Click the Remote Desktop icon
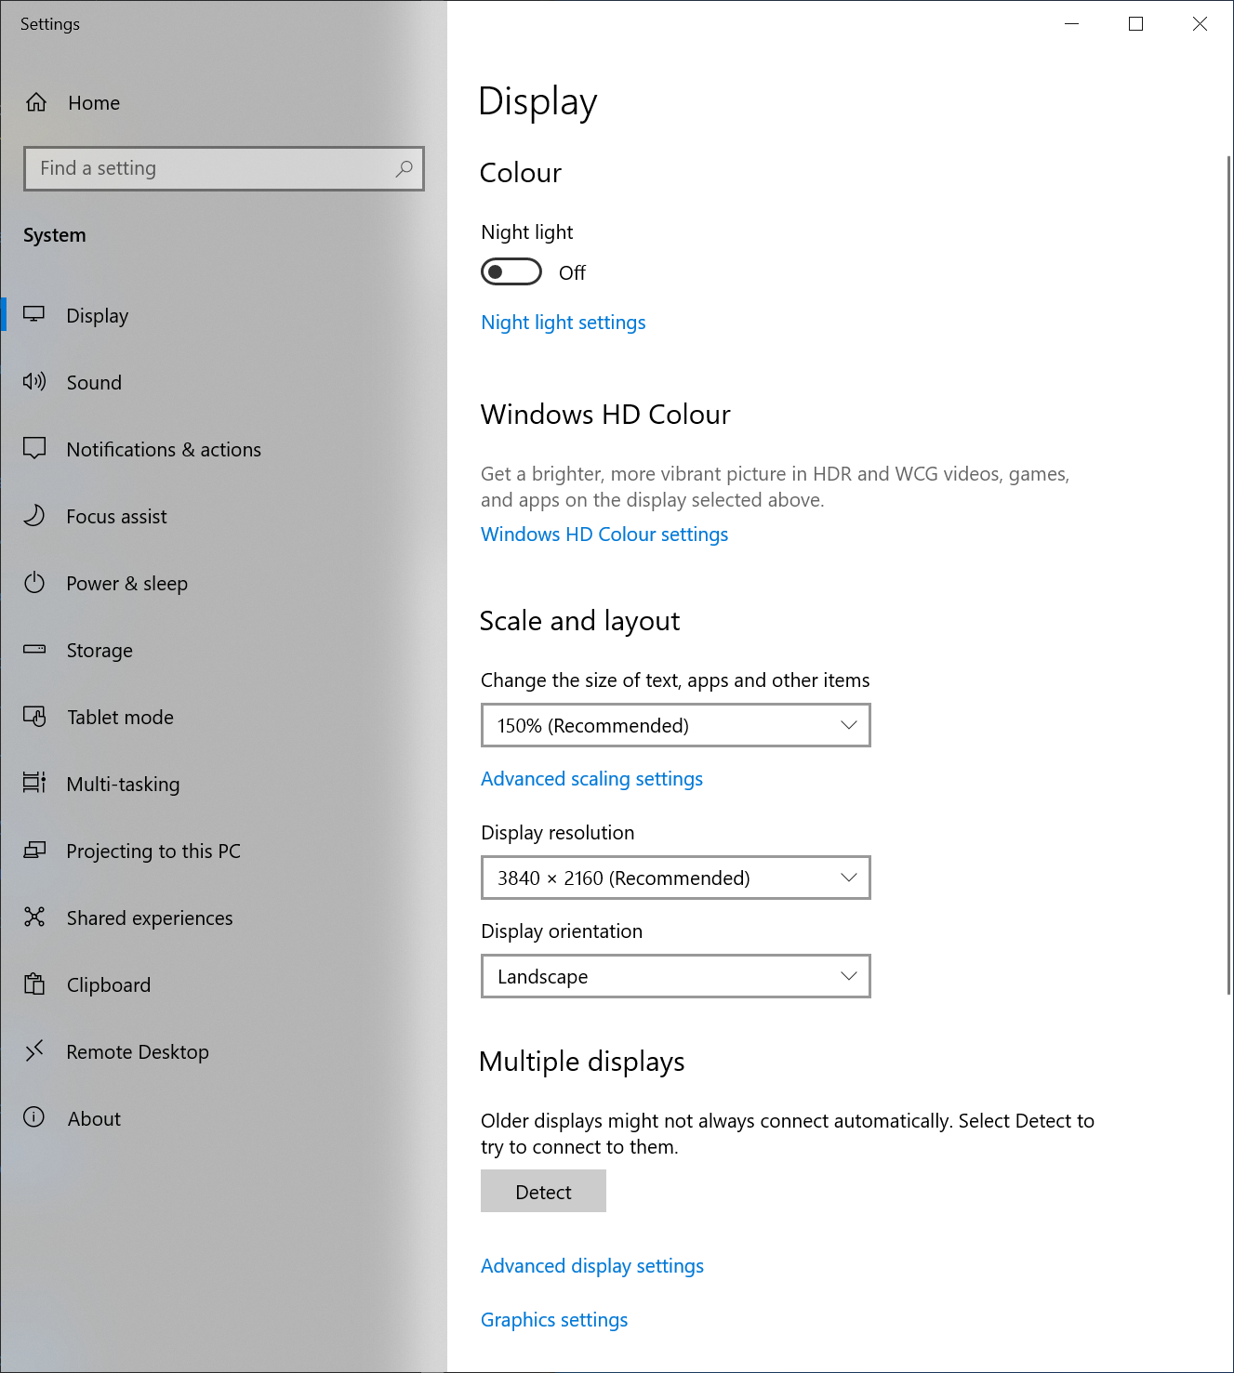The height and width of the screenshot is (1373, 1234). (34, 1050)
